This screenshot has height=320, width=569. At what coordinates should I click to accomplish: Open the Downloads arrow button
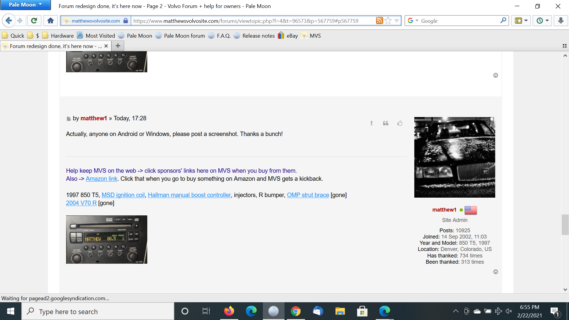click(x=560, y=21)
